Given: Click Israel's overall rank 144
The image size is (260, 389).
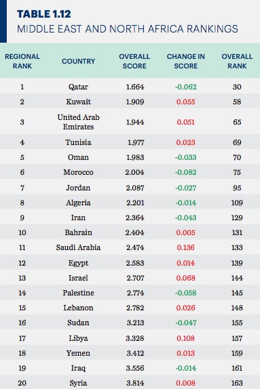Looking at the screenshot, I should point(237,278).
